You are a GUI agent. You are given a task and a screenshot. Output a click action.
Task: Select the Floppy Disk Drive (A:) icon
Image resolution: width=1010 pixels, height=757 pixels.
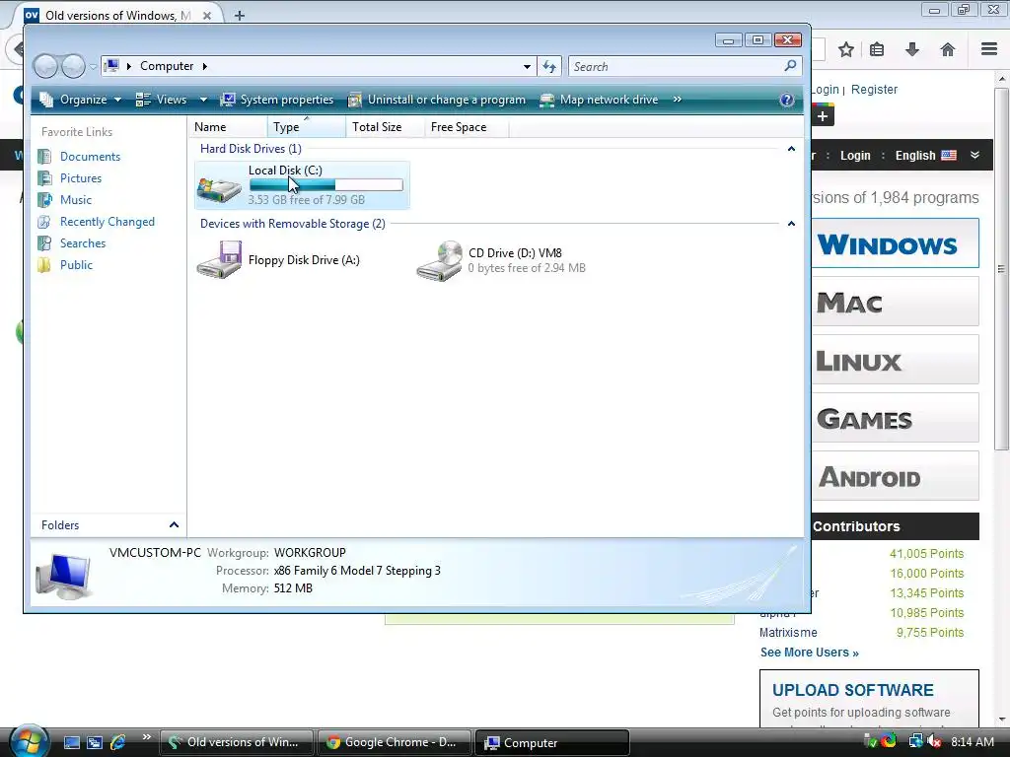(x=219, y=259)
